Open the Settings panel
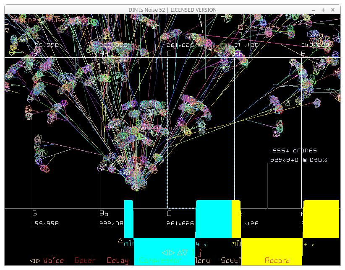Viewport: 345px width, 270px height. pyautogui.click(x=231, y=261)
